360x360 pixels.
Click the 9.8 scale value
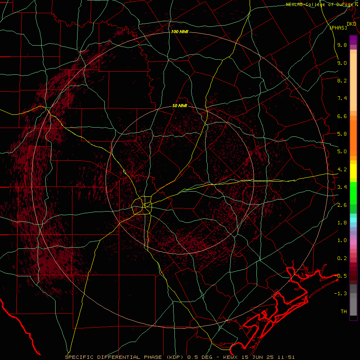[342, 45]
